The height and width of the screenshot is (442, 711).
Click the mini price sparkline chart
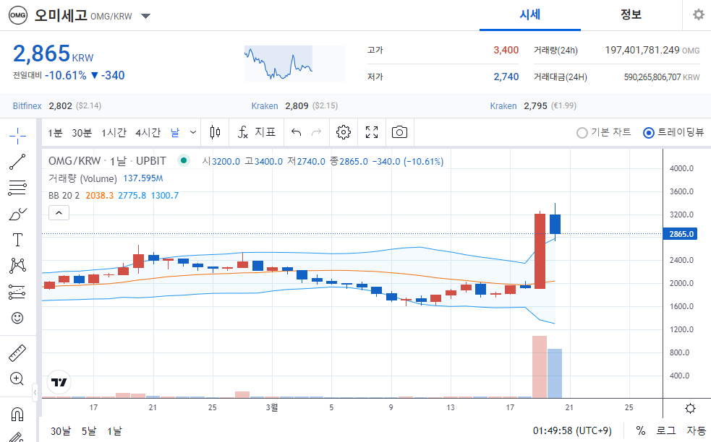294,64
